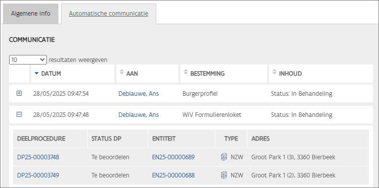Image resolution: width=379 pixels, height=188 pixels.
Task: Open the results-per-page dropdown showing 10
Action: pyautogui.click(x=28, y=59)
